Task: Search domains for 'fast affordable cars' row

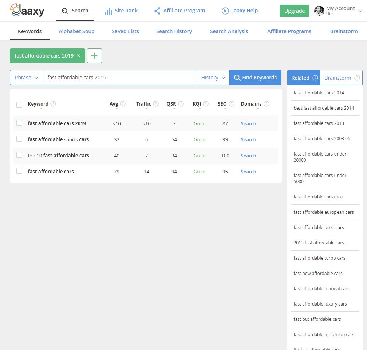Action: pos(248,172)
